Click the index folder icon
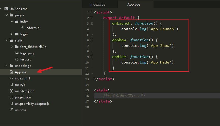 [x=17, y=22]
